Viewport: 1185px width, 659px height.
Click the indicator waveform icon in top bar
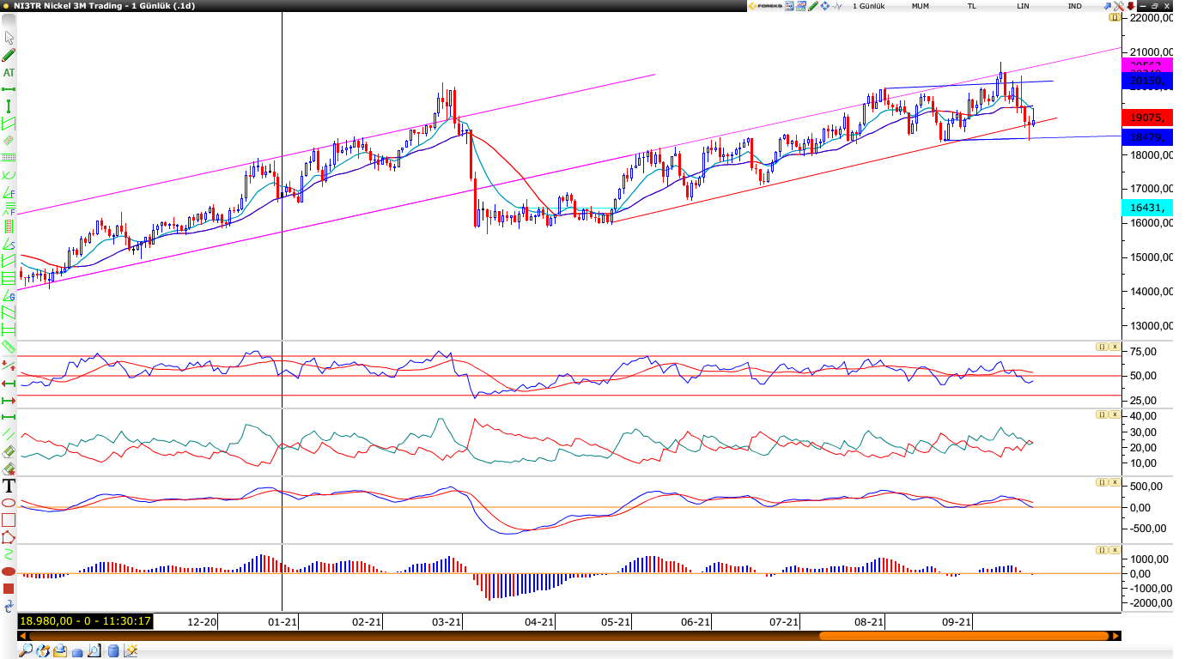(837, 6)
